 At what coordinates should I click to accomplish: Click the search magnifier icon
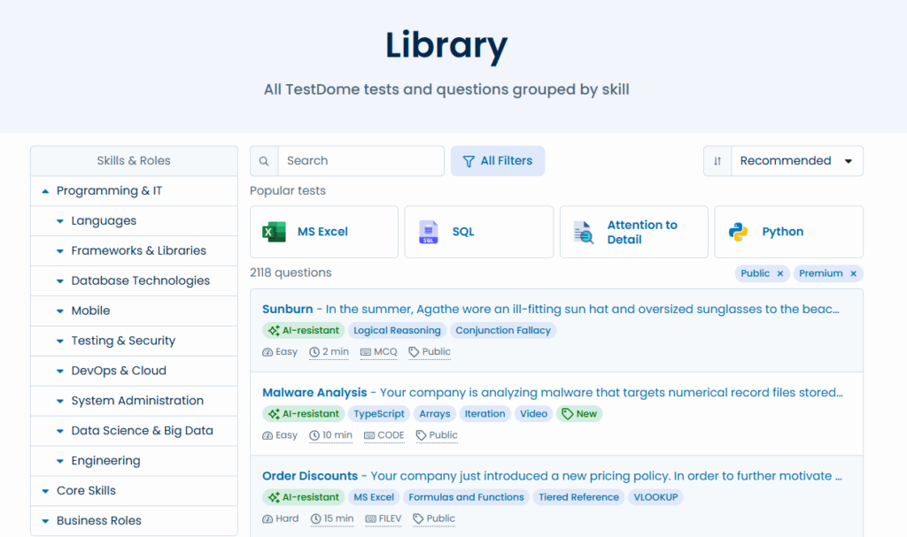click(x=264, y=161)
